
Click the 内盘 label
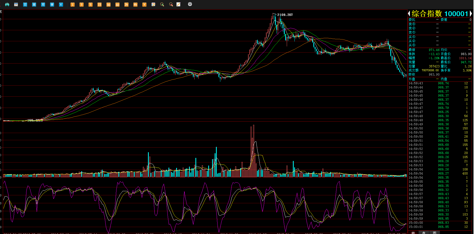point(444,79)
